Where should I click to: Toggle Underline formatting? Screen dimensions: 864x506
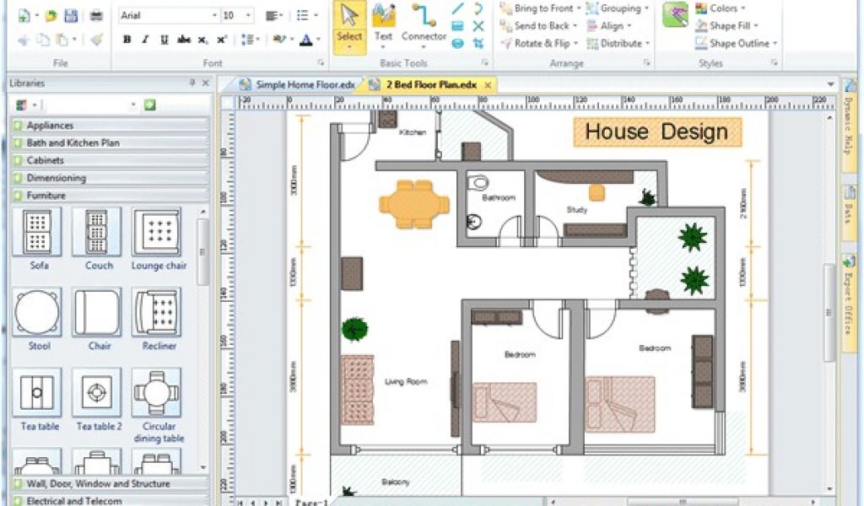coord(164,40)
